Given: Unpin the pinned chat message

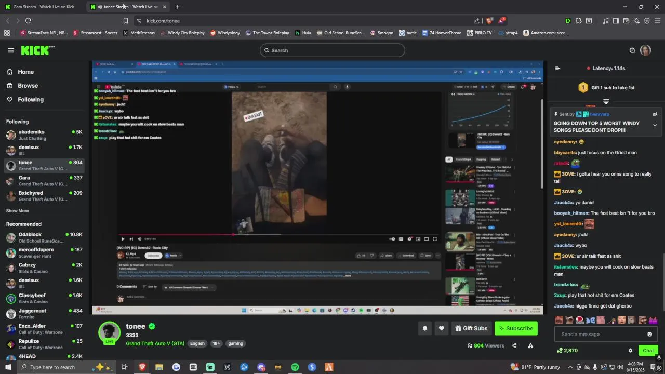Looking at the screenshot, I should 655,114.
